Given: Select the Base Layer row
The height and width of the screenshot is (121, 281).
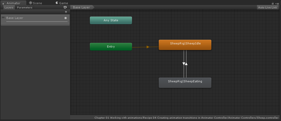Looking at the screenshot, I should (35, 20).
